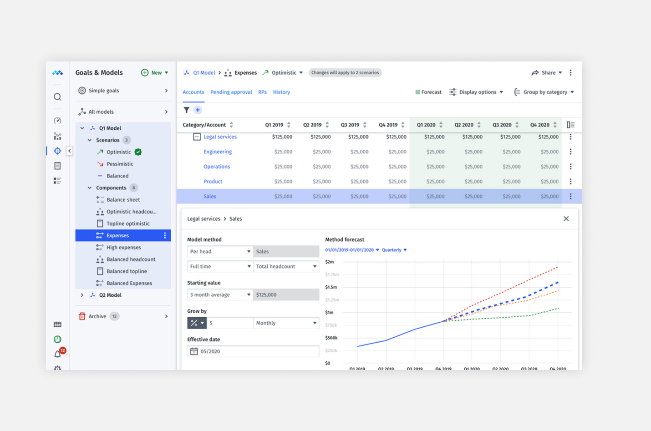Click the search icon in left rail

[x=57, y=97]
